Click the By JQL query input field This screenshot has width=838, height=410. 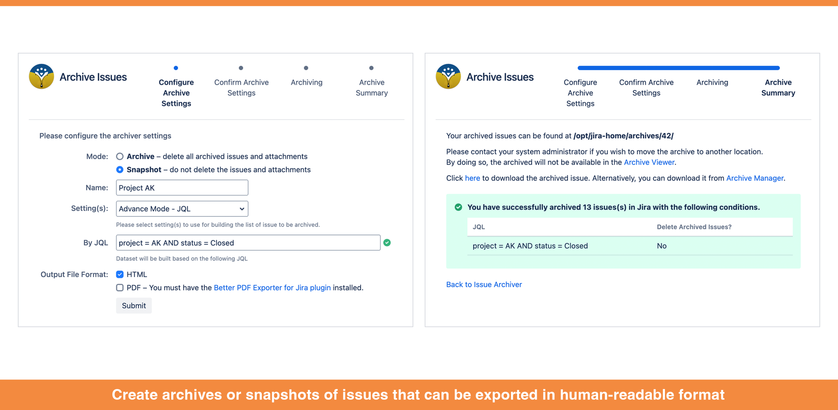tap(248, 243)
